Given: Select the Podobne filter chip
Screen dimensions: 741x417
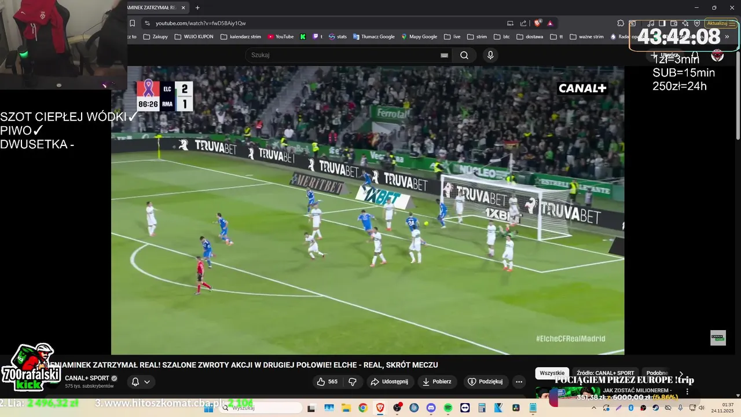Looking at the screenshot, I should tap(657, 373).
